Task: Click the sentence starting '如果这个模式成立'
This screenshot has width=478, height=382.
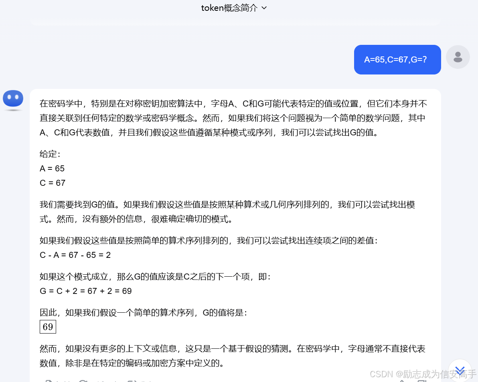Action: pyautogui.click(x=155, y=277)
